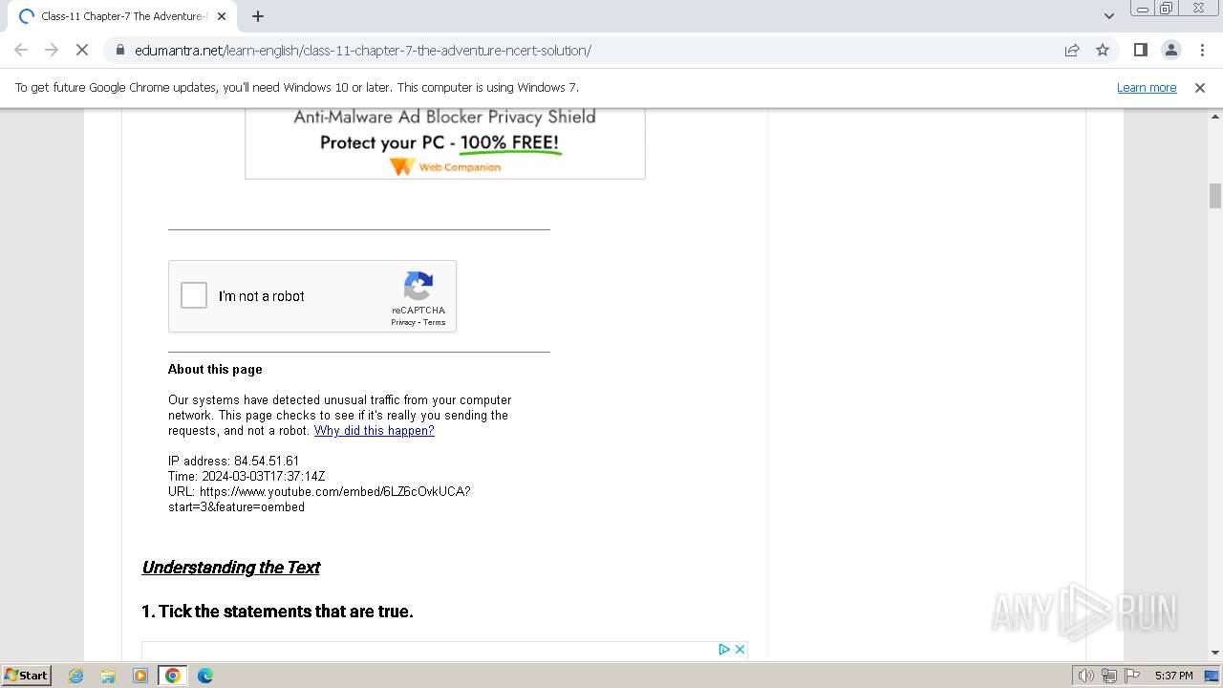Viewport: 1223px width, 688px height.
Task: Open reCAPTCHA Terms link
Action: point(435,322)
